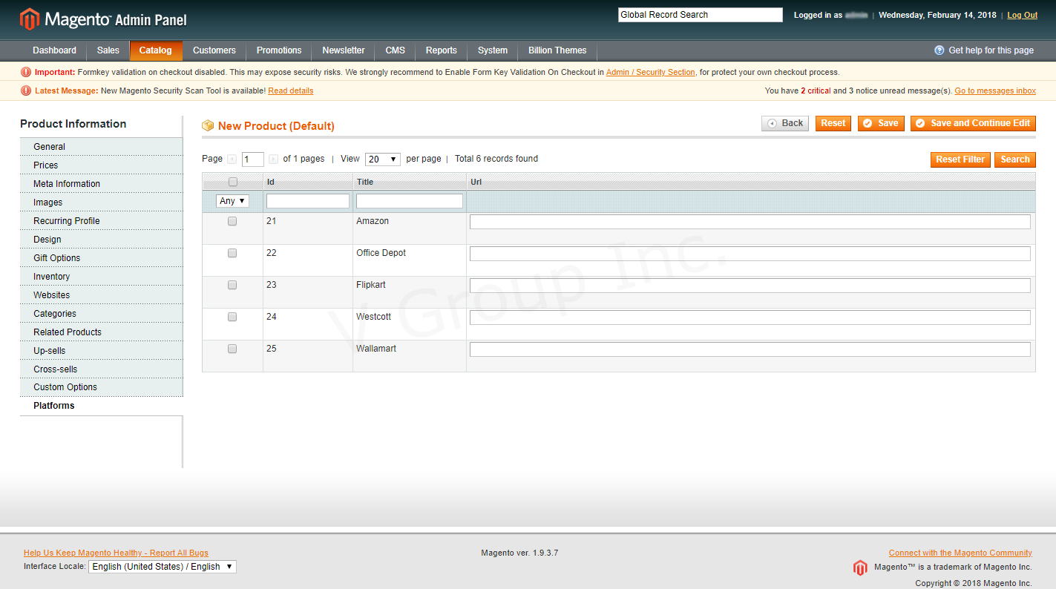Click the product box icon beside New Product
The image size is (1056, 589).
tap(208, 126)
